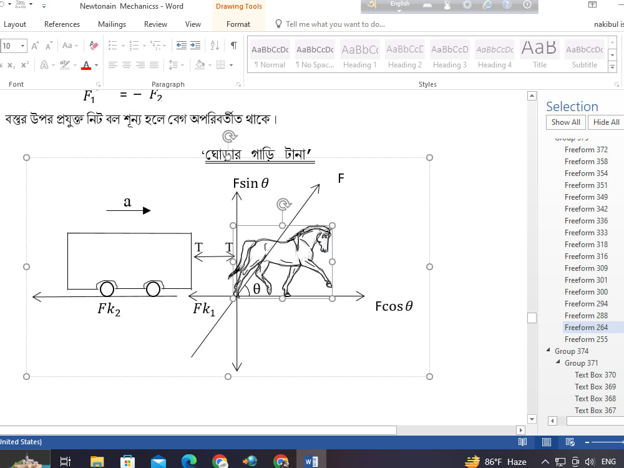Viewport: 624px width, 468px height.
Task: Toggle show paragraph marks
Action: click(234, 46)
